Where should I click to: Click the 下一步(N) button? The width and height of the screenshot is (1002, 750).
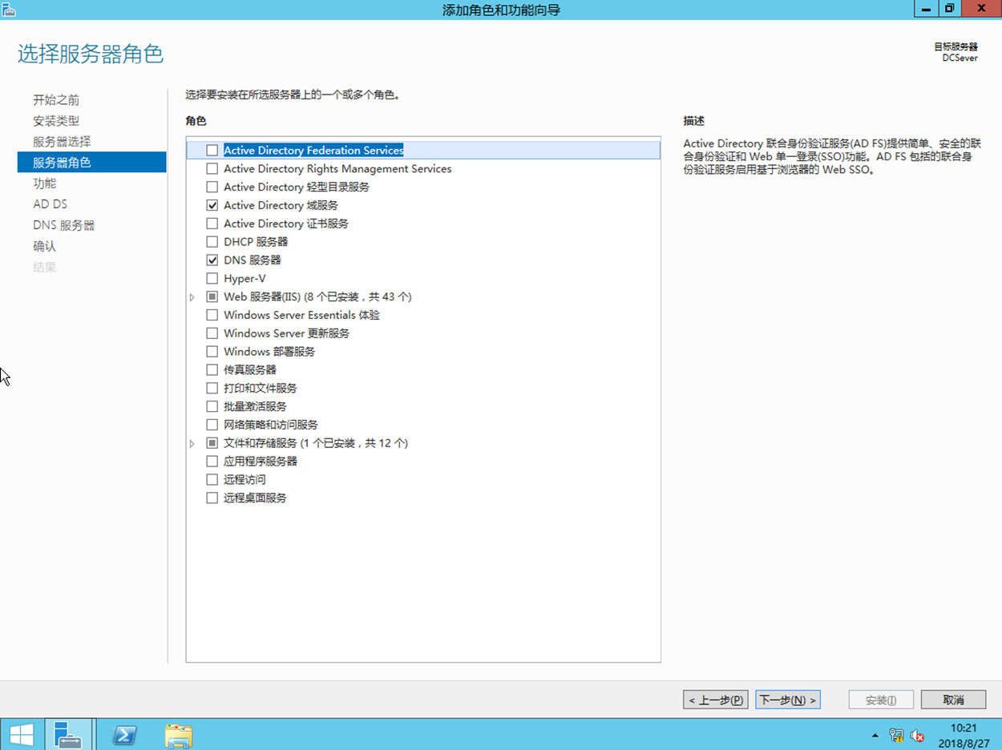[788, 700]
